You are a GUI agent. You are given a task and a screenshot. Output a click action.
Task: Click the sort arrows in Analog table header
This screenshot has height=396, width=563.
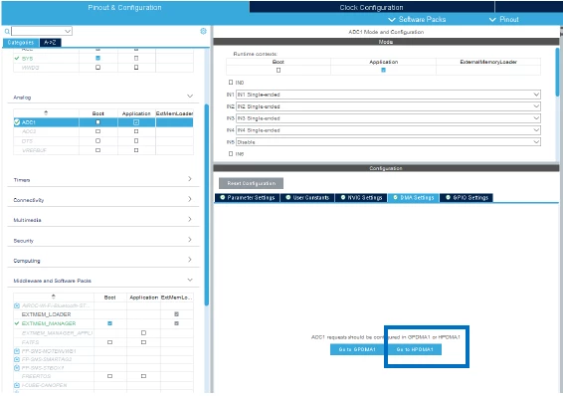click(46, 113)
